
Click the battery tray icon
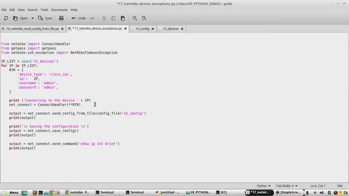(329, 193)
